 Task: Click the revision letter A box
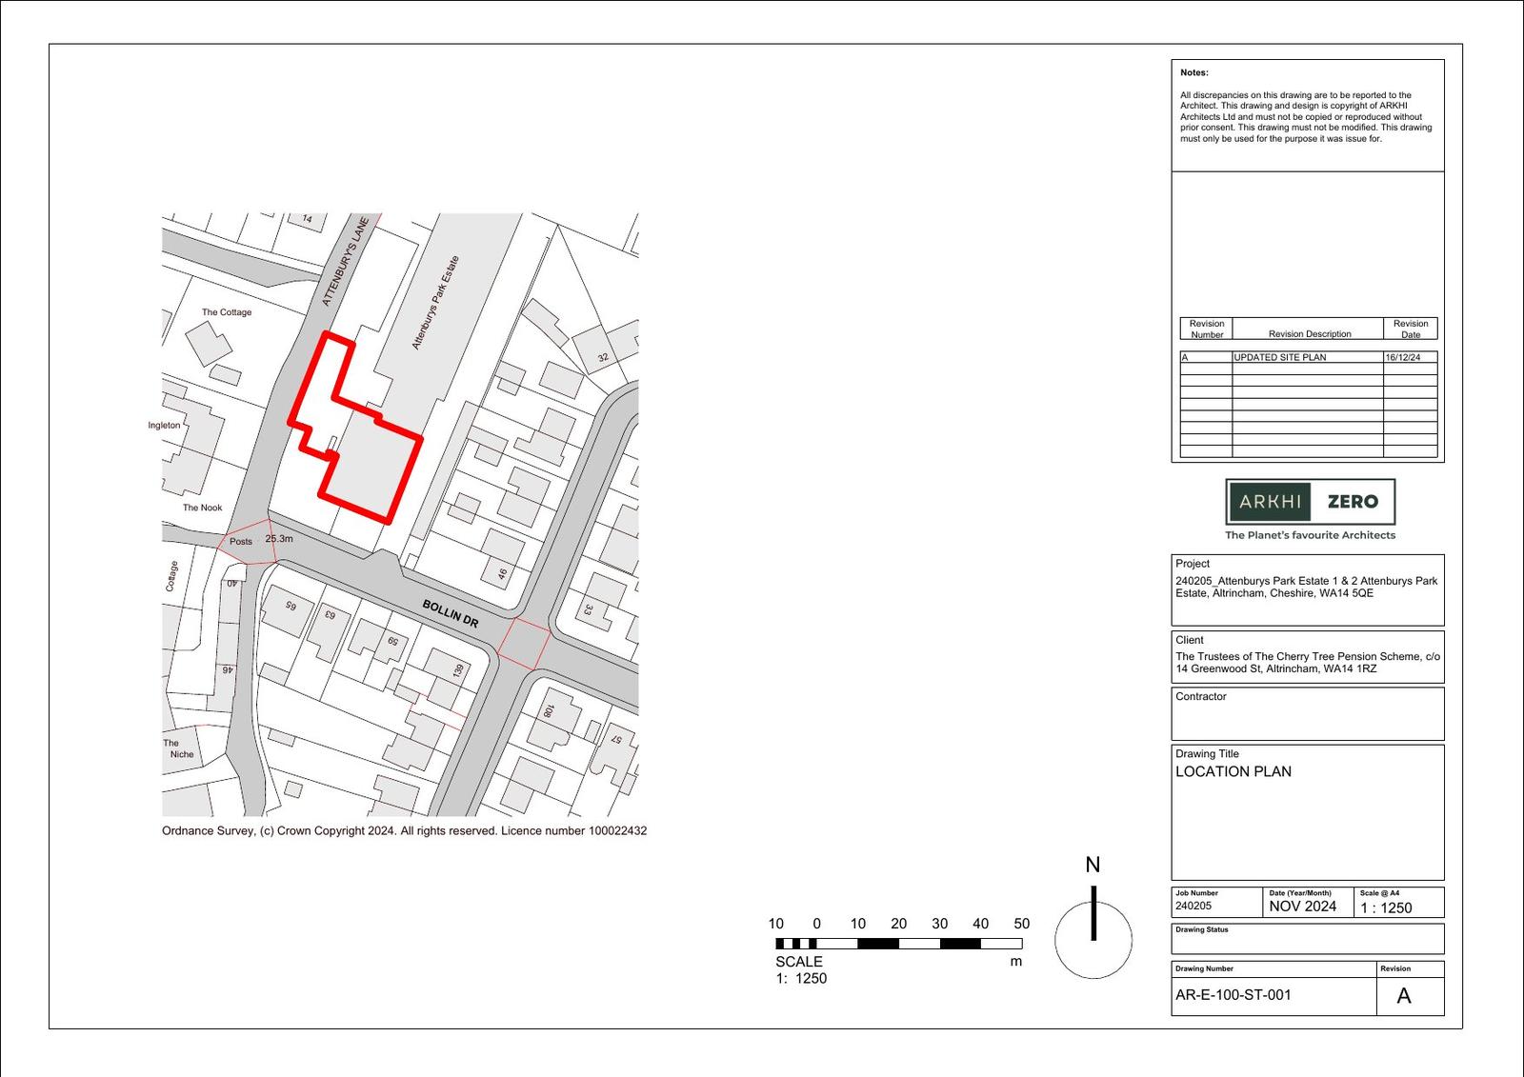(x=1404, y=996)
